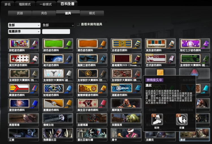Pick the 橘色塗色顏料 paint item

[x=92, y=45]
